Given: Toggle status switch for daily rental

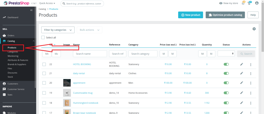Looking at the screenshot, I should pyautogui.click(x=226, y=73).
